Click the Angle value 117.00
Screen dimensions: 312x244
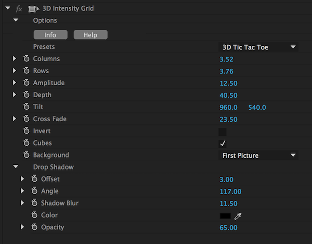pos(230,191)
